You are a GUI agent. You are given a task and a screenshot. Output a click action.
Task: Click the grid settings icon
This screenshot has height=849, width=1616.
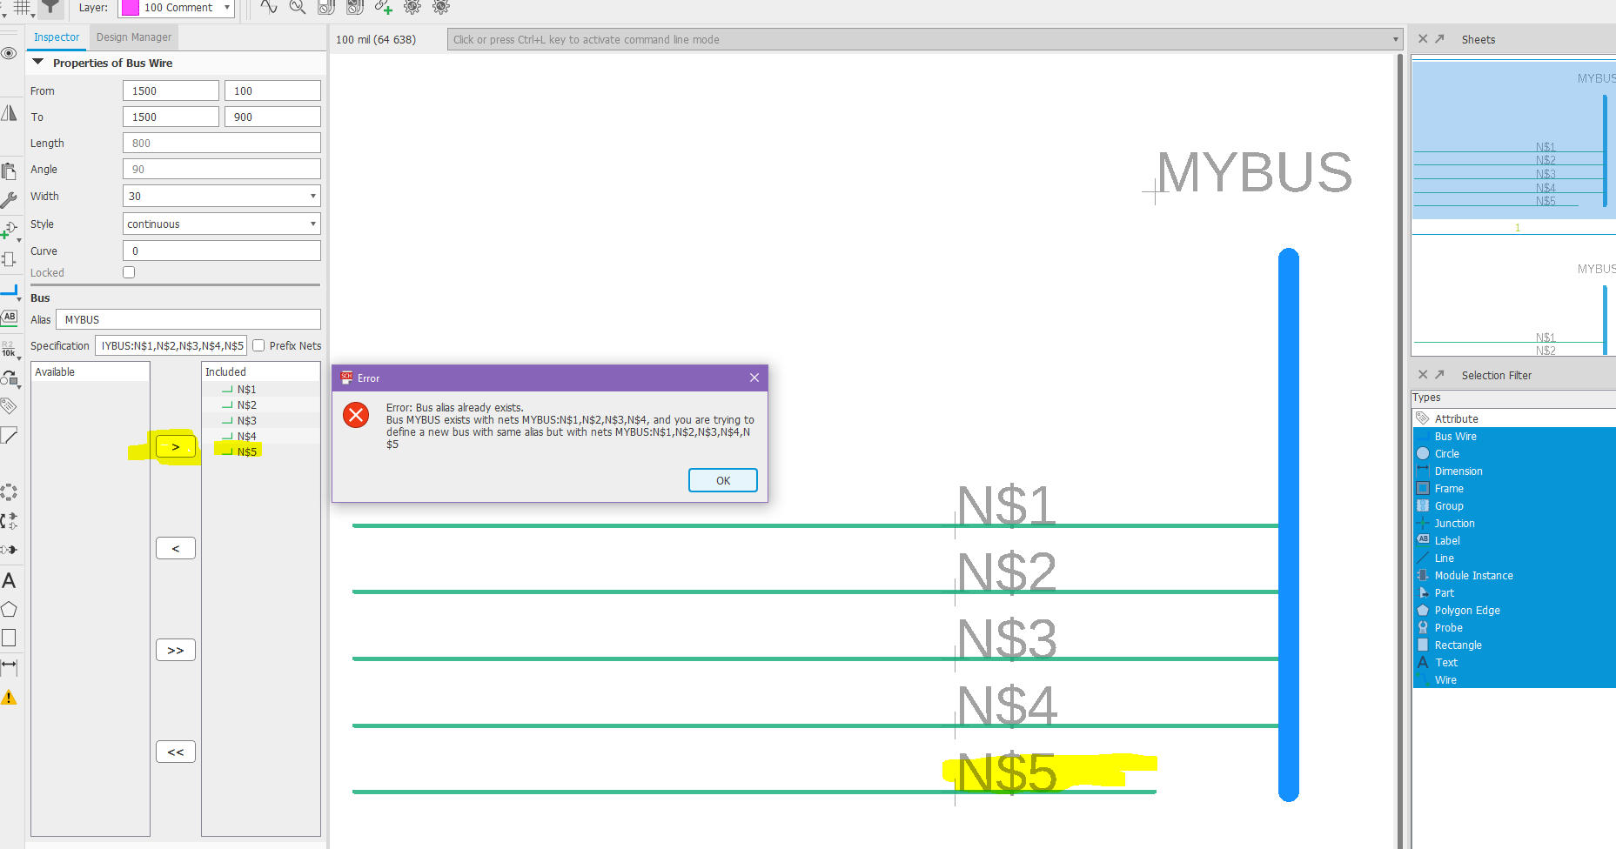point(23,7)
